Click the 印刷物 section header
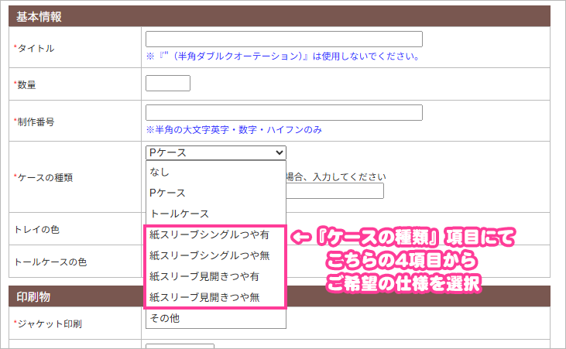 pyautogui.click(x=33, y=296)
